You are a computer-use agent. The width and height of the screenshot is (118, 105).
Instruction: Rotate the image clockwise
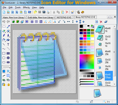pyautogui.click(x=64, y=22)
